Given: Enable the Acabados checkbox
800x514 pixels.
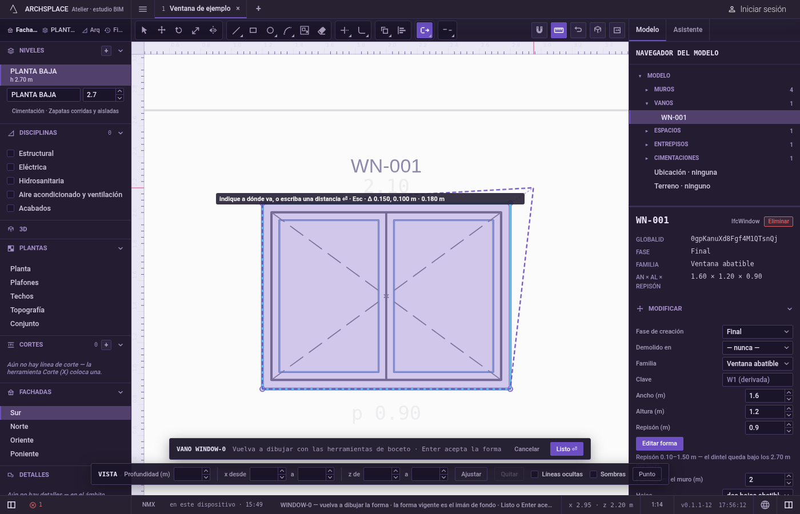Looking at the screenshot, I should click(x=10, y=208).
